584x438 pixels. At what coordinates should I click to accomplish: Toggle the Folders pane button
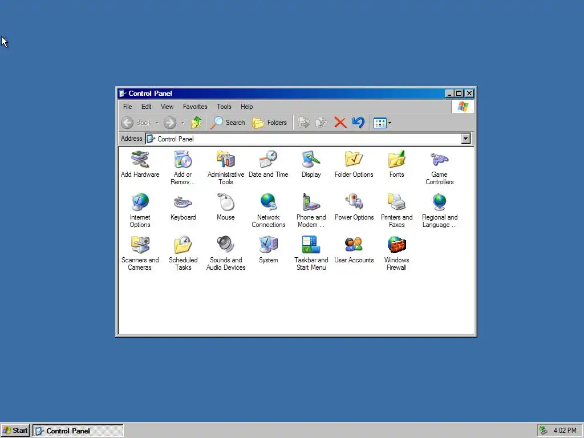[x=269, y=123]
